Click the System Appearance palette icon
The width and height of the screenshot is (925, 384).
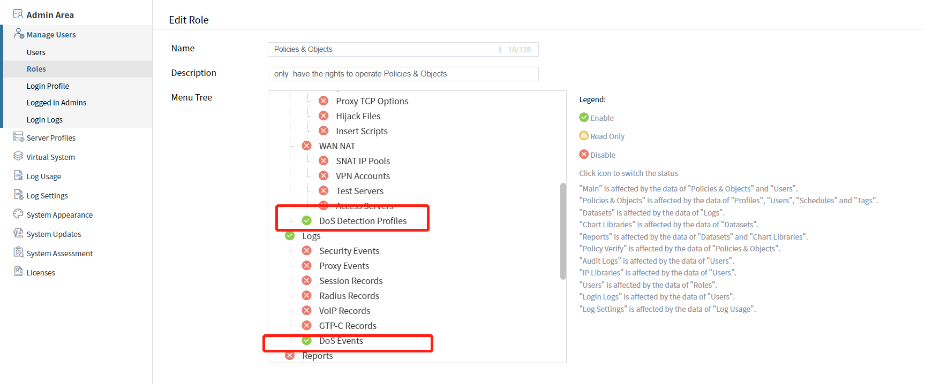pos(18,214)
